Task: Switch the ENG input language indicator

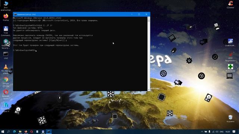Action: (221, 131)
